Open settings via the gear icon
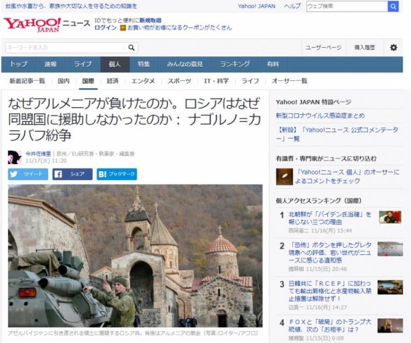 [x=393, y=48]
